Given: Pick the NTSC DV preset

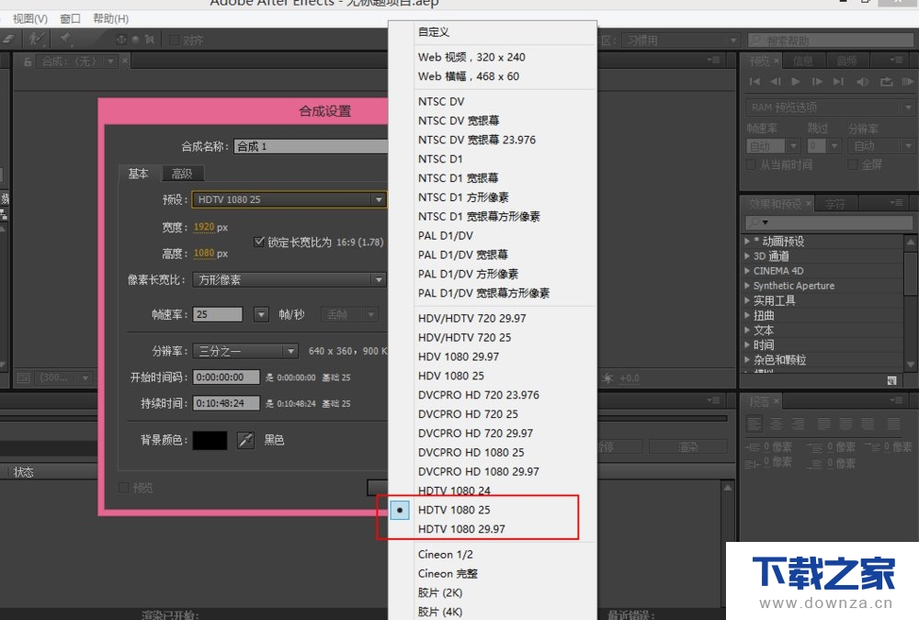Looking at the screenshot, I should pos(441,101).
